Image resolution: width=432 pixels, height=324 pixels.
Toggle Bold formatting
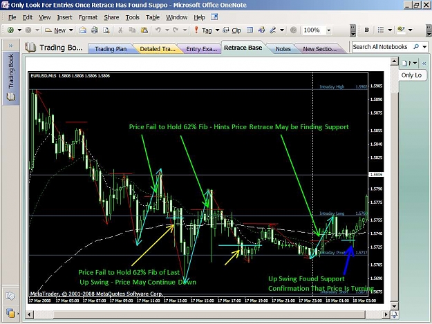[x=367, y=30]
